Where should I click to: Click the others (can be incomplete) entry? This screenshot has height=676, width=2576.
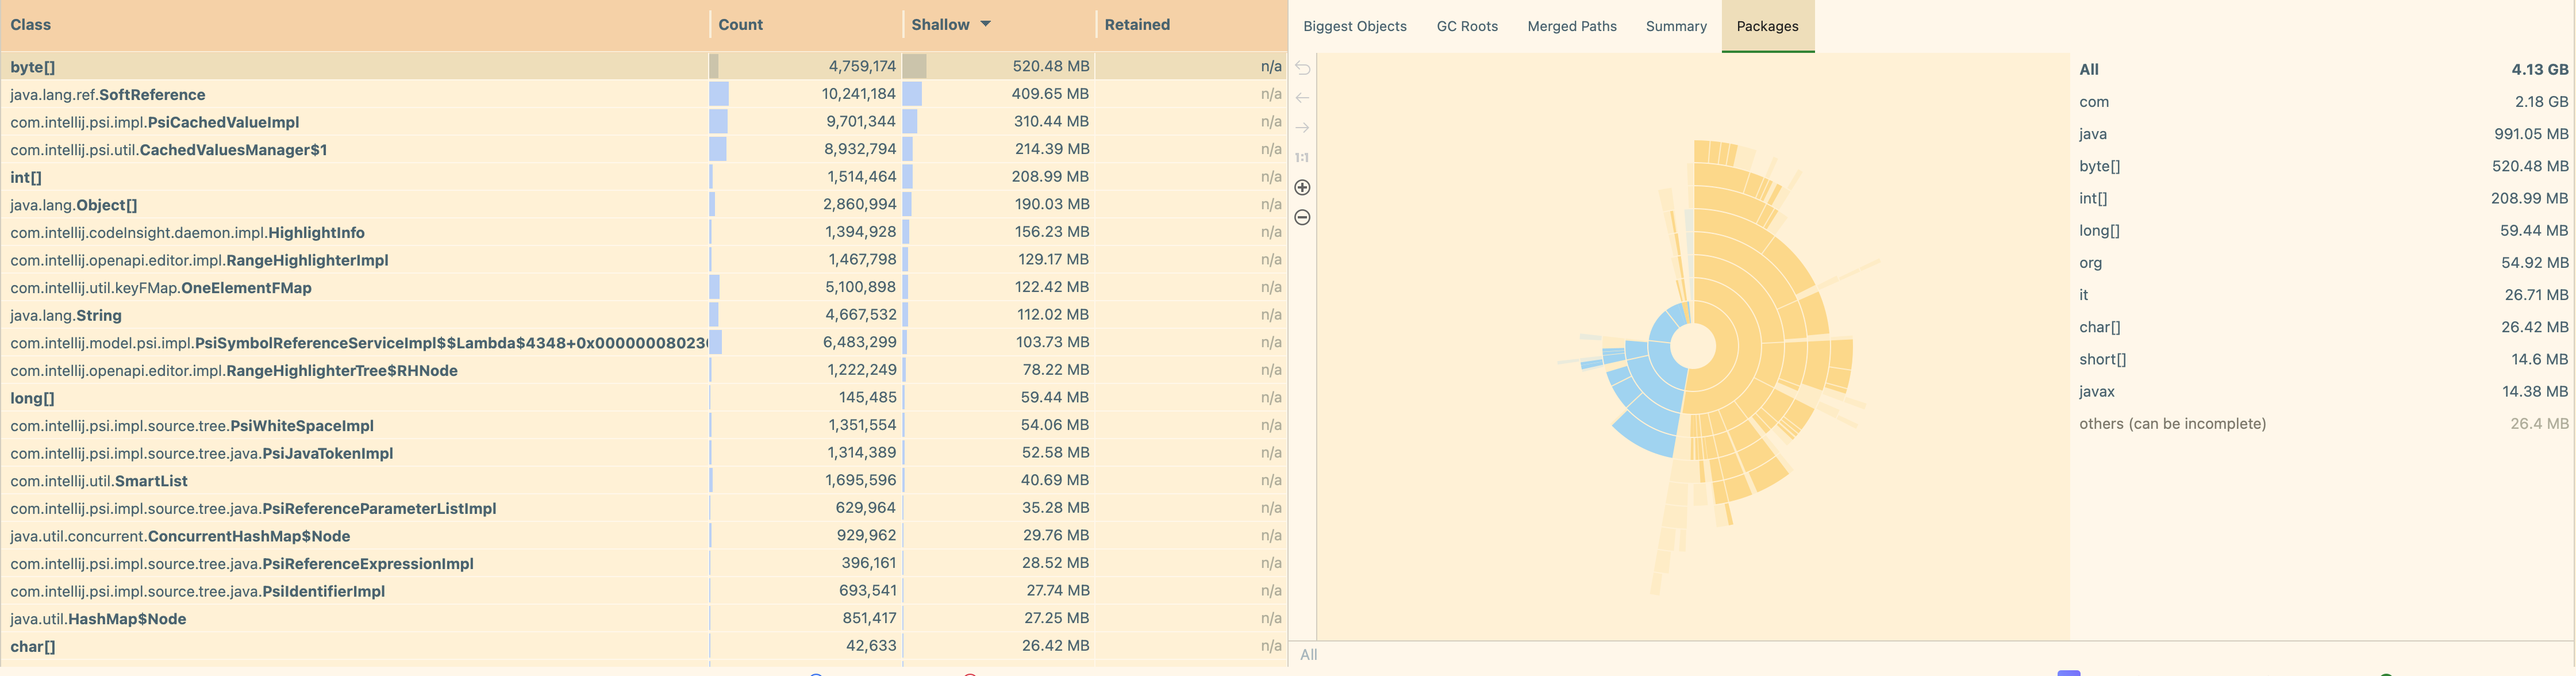click(x=2323, y=424)
